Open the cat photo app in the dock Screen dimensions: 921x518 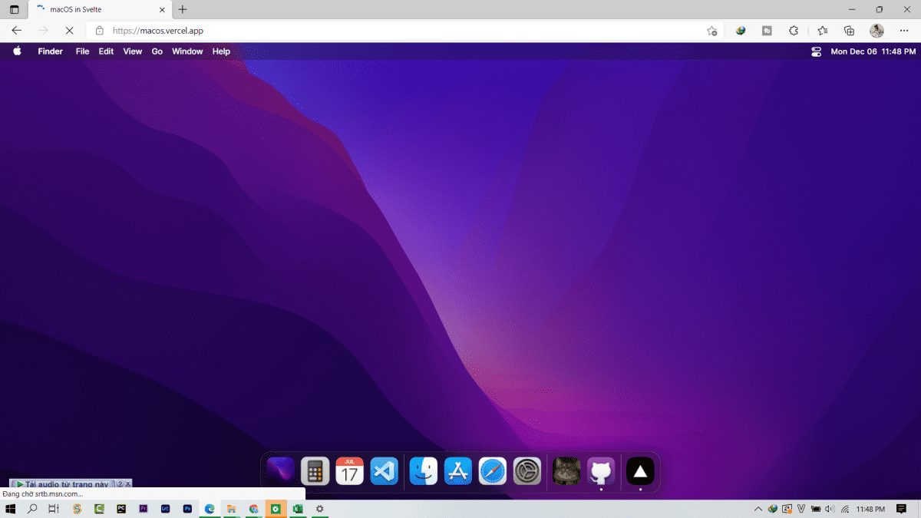pyautogui.click(x=566, y=470)
